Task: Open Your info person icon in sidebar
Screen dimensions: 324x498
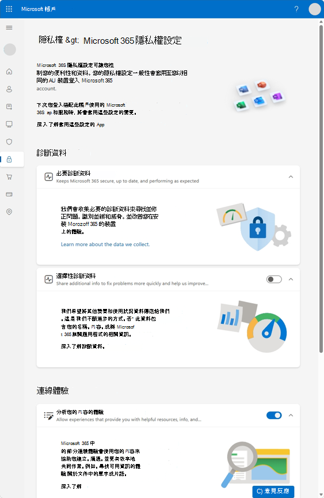Action: (9, 89)
